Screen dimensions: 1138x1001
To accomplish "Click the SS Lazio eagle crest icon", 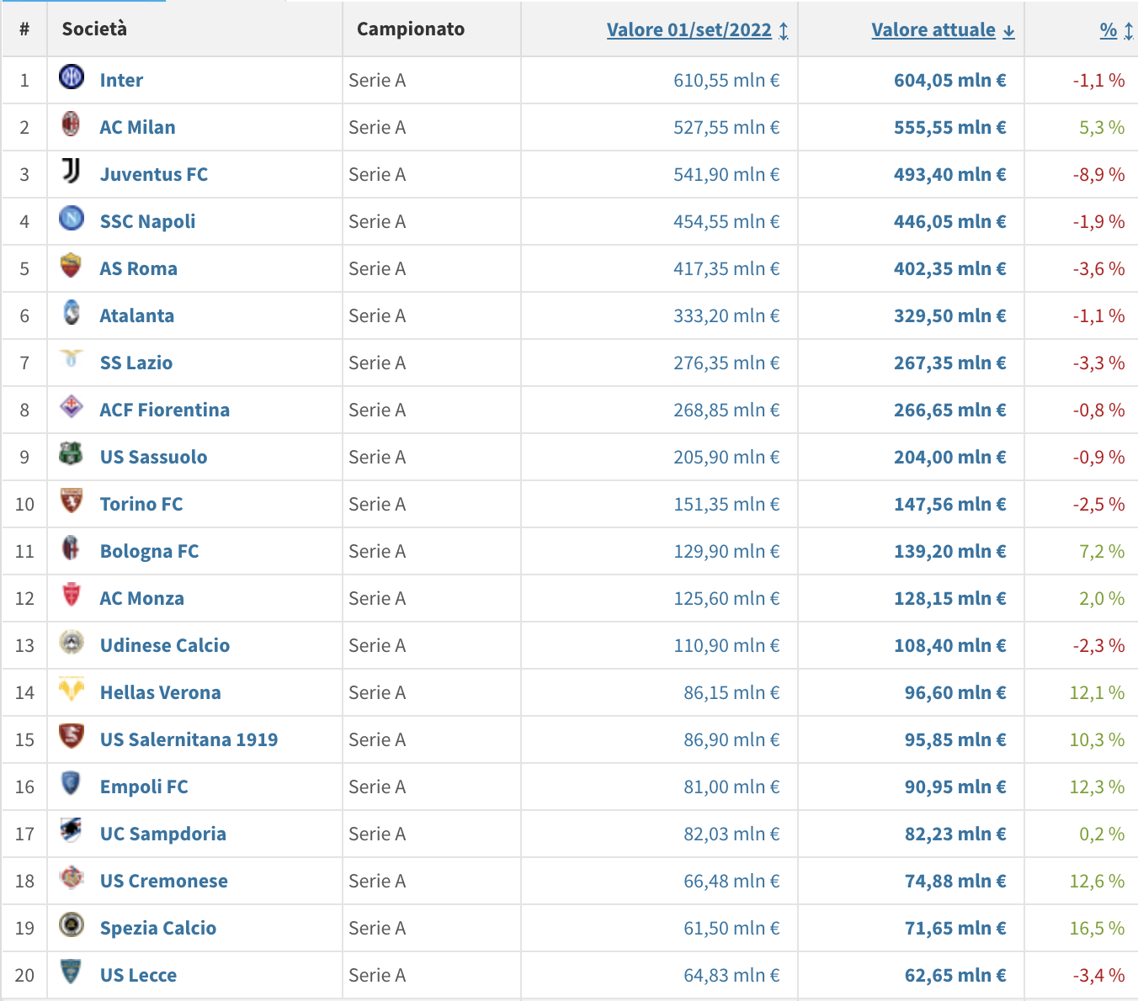I will (x=72, y=359).
